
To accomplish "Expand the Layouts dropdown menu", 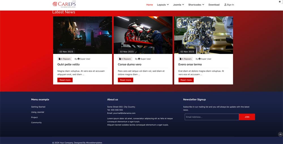I will tap(163, 5).
